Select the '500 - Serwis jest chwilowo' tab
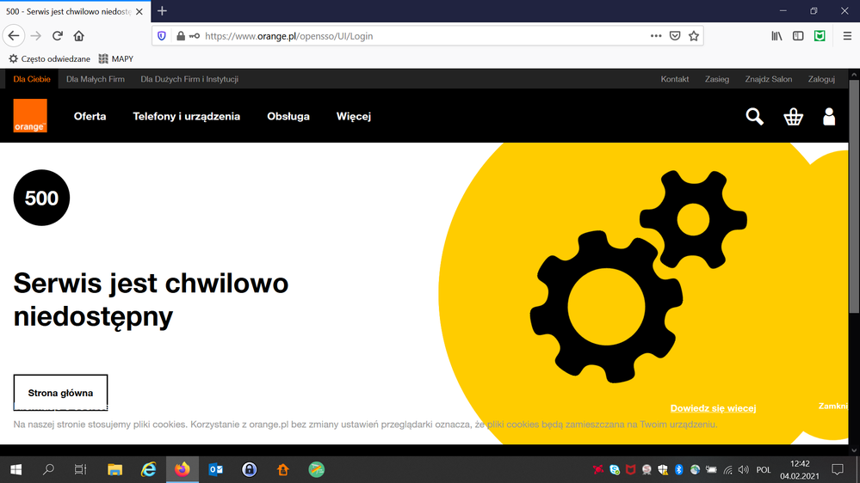Screen dimensions: 860x483 pyautogui.click(x=75, y=11)
